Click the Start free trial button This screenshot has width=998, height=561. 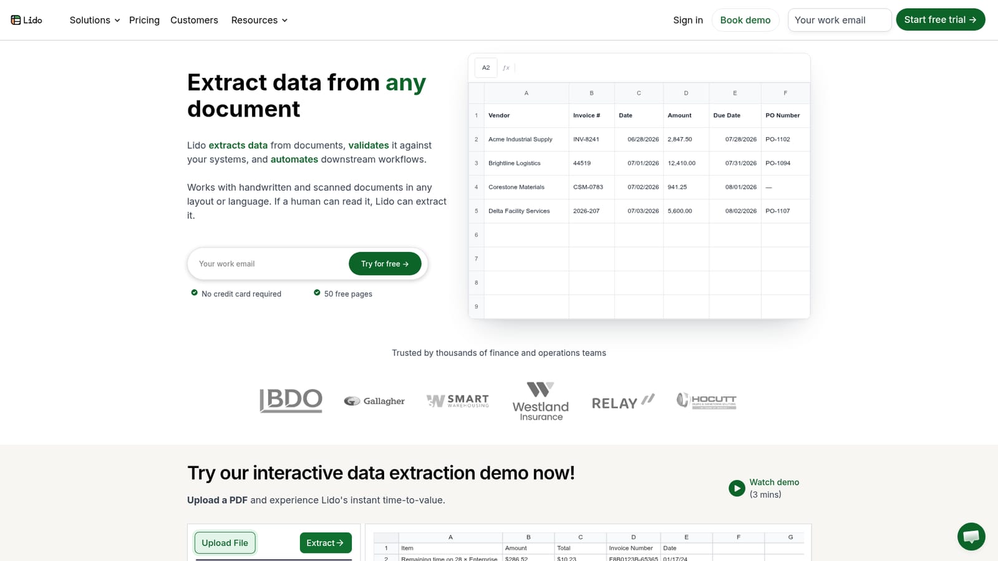click(941, 19)
